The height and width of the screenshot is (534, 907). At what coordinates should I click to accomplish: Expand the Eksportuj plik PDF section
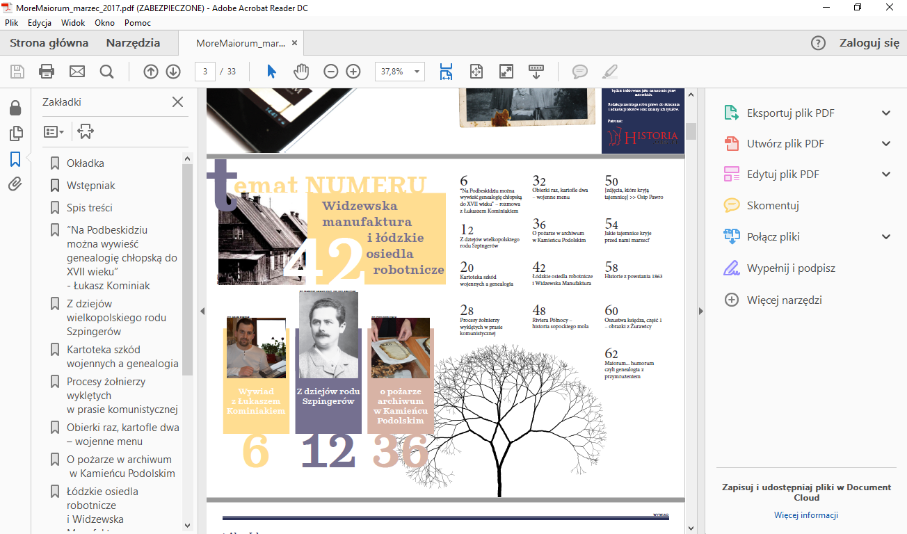click(885, 113)
